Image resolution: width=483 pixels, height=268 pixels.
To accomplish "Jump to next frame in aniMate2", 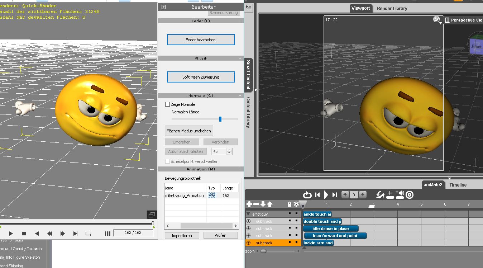I will pos(335,195).
